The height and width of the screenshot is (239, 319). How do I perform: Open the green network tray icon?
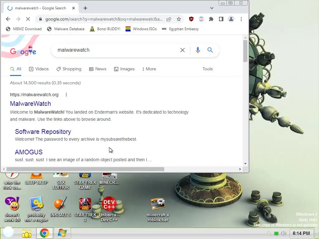click(x=276, y=233)
